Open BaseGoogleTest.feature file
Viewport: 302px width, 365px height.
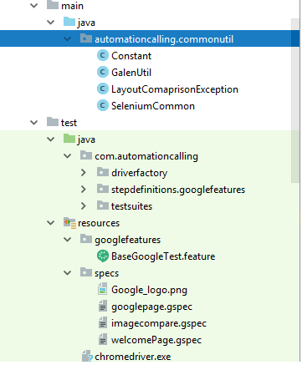(163, 256)
